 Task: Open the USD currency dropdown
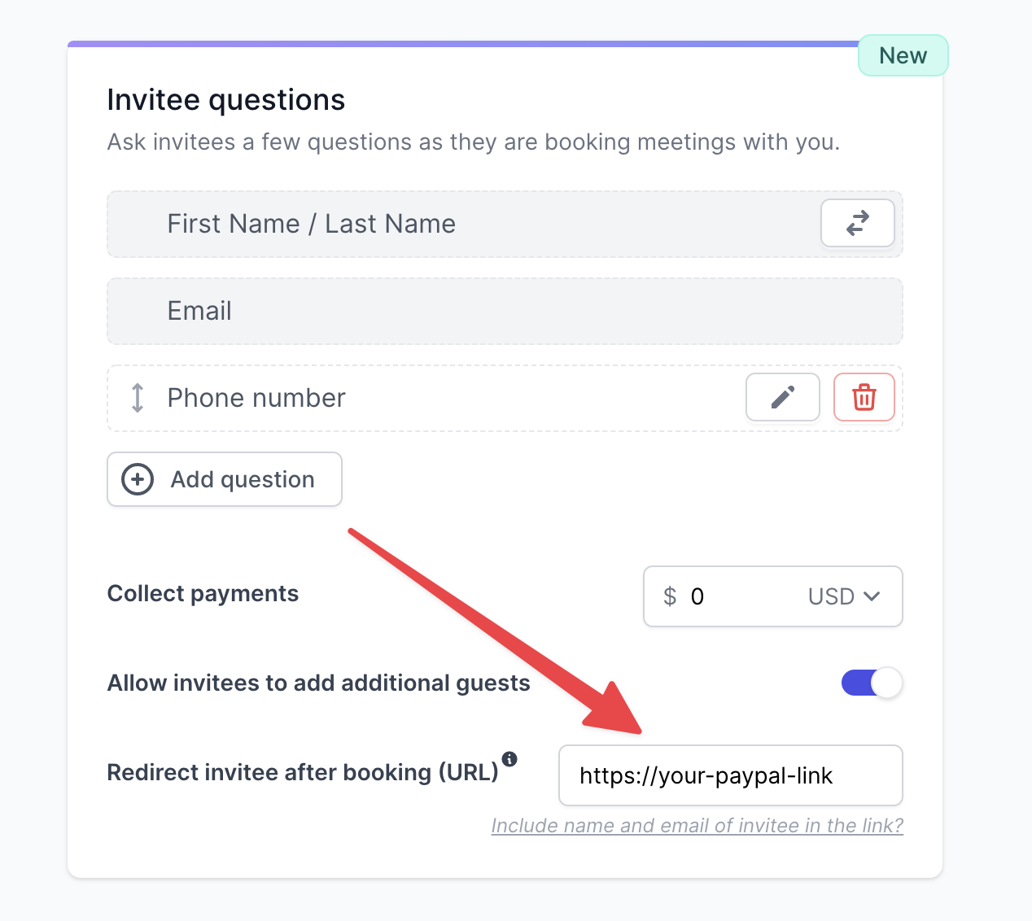pyautogui.click(x=844, y=596)
